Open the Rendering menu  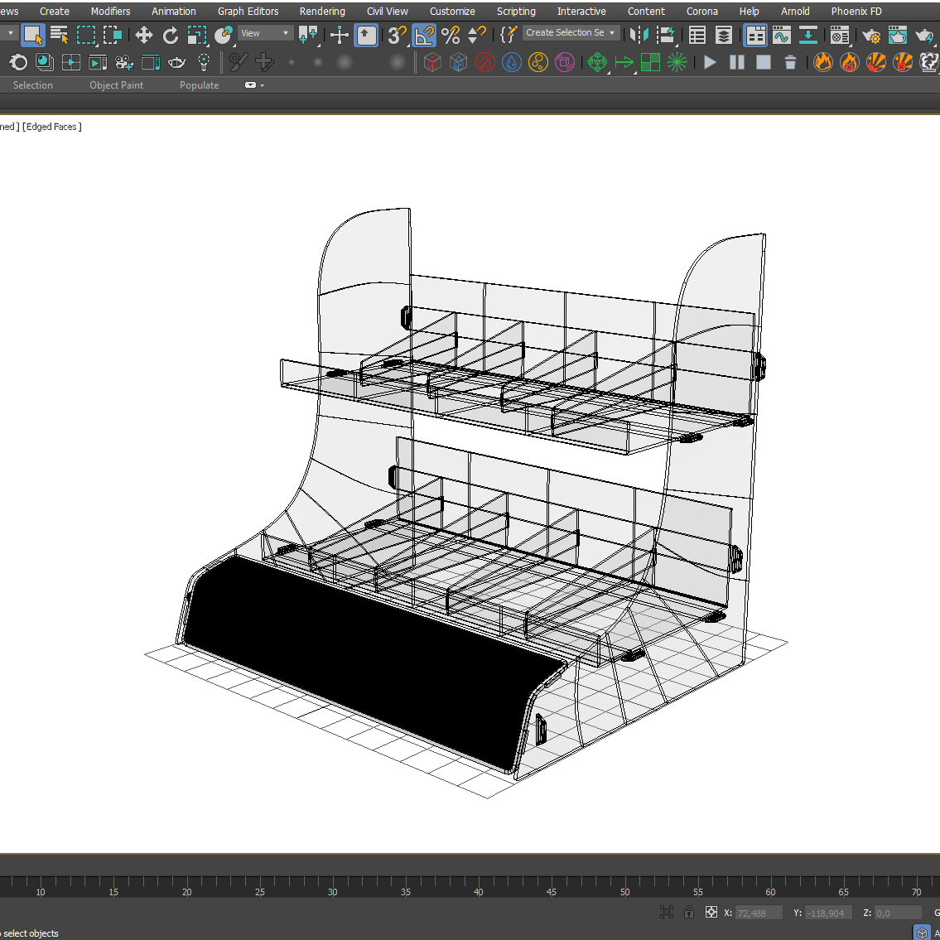(x=322, y=11)
